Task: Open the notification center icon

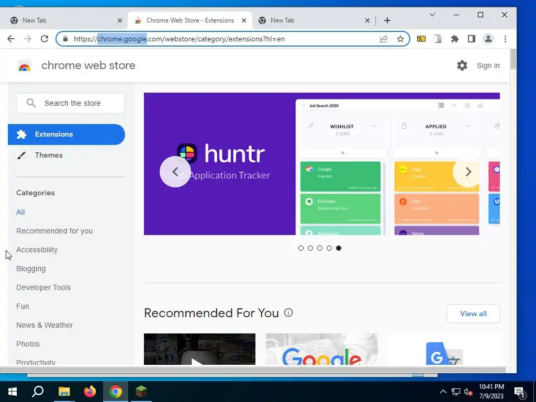Action: (x=519, y=392)
